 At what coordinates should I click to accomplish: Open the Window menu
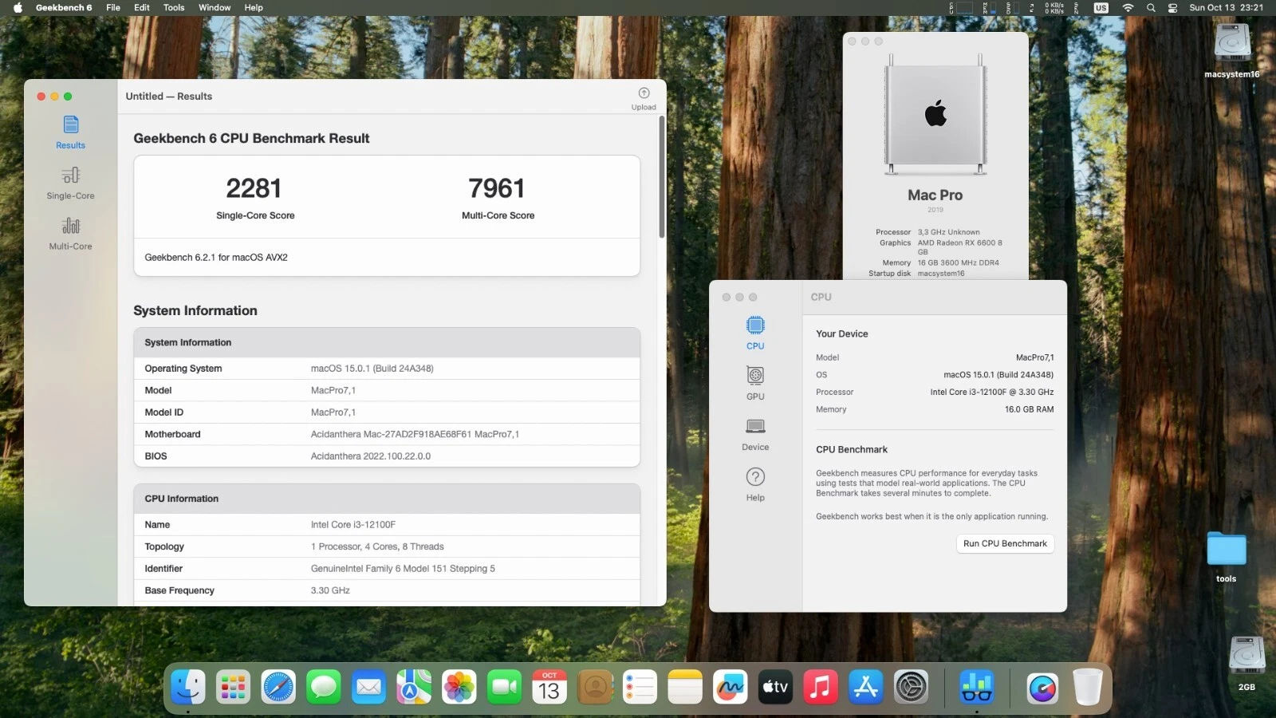click(x=215, y=8)
